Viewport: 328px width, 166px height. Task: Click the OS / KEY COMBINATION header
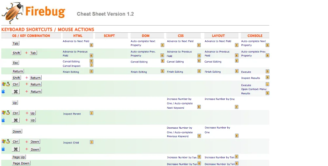point(31,36)
